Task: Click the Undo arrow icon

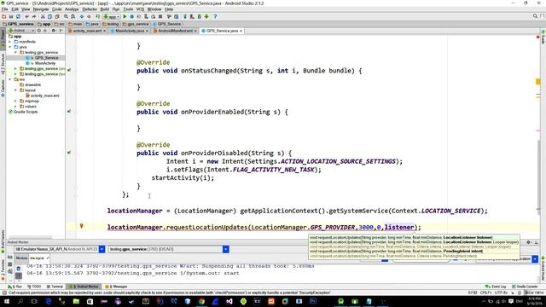Action: coord(26,16)
